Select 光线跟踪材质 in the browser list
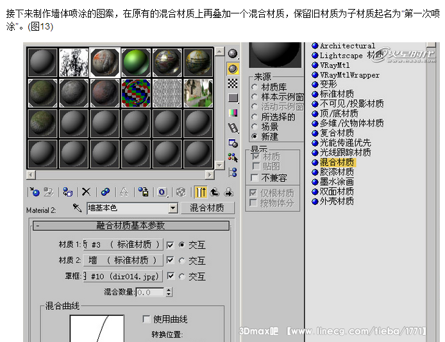Viewport: 445px width, 342px height. coord(341,152)
